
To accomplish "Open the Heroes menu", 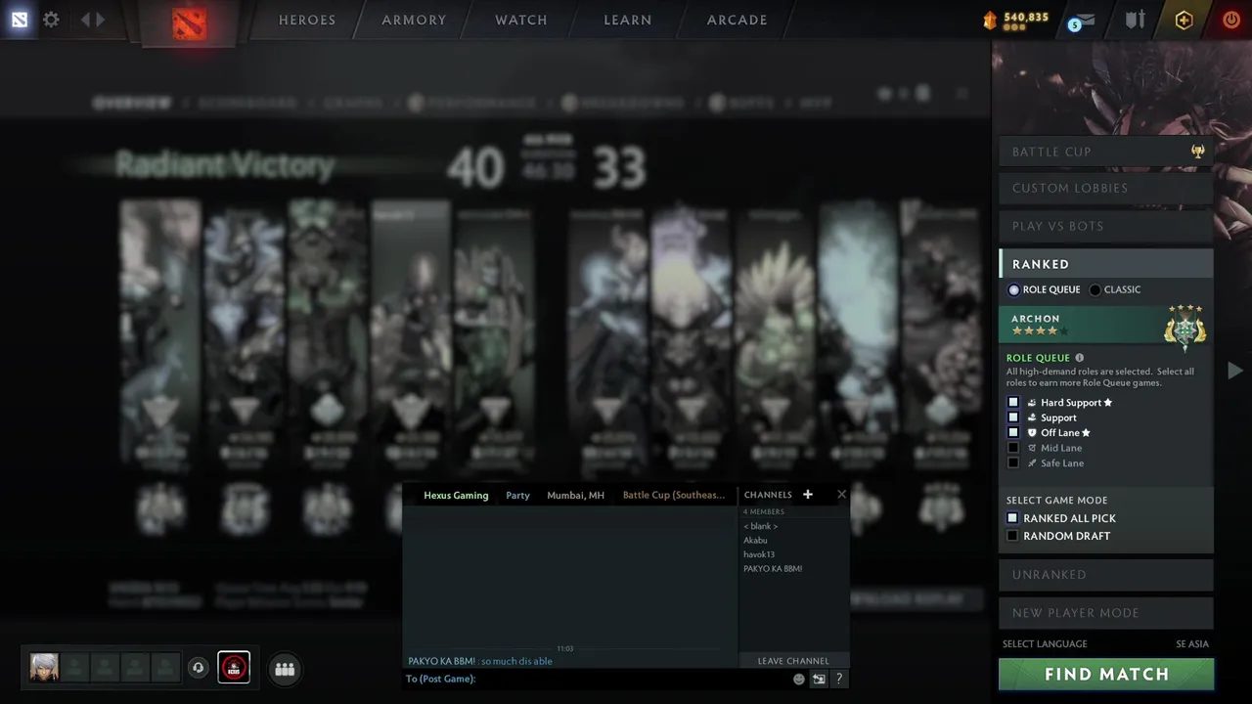I will [307, 20].
